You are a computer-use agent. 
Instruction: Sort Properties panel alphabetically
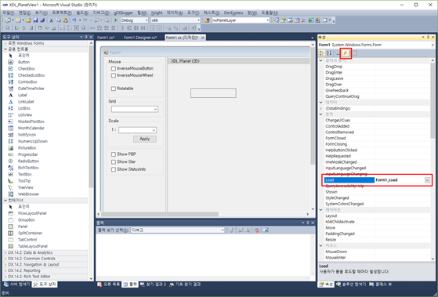pos(329,53)
